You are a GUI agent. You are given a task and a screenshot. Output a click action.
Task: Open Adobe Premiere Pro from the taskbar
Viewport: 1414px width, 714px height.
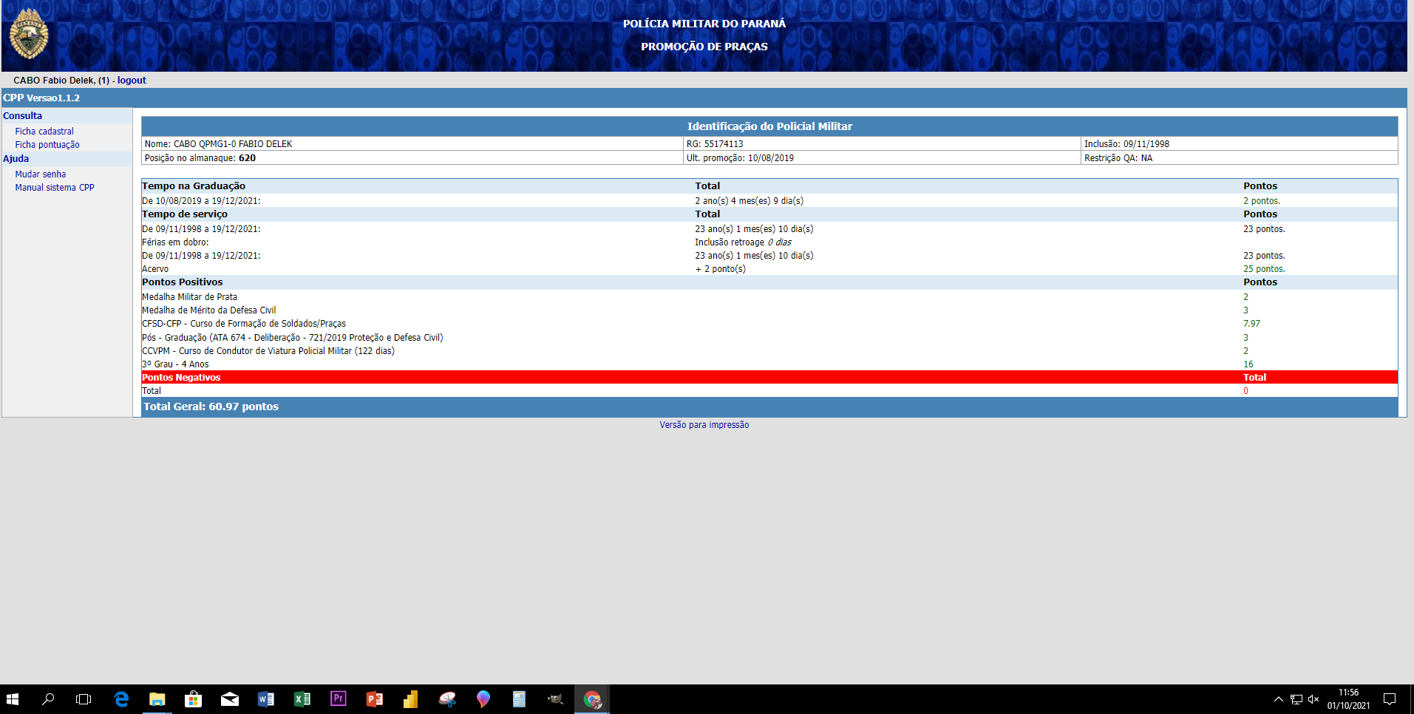[338, 699]
